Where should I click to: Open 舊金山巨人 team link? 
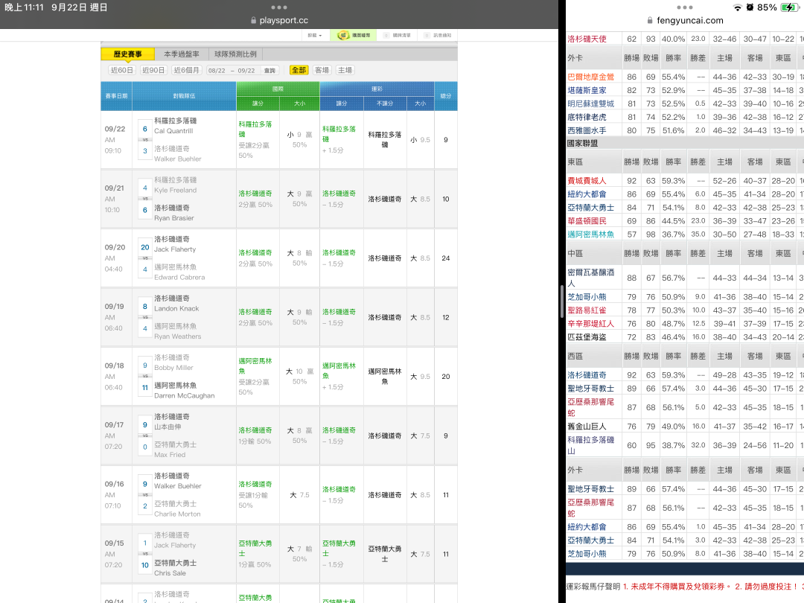[x=587, y=426]
